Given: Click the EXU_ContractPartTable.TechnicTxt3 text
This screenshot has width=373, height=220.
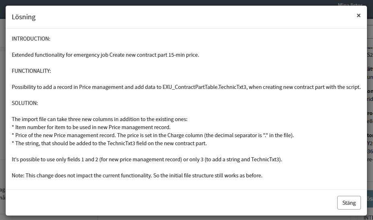Looking at the screenshot, I should (205, 87).
